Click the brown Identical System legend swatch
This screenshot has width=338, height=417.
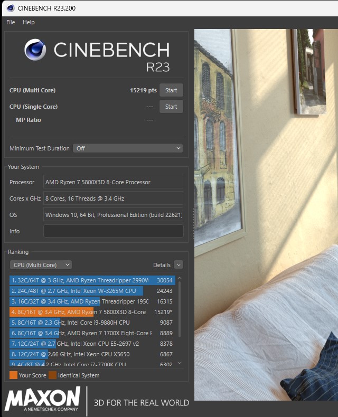coord(52,375)
